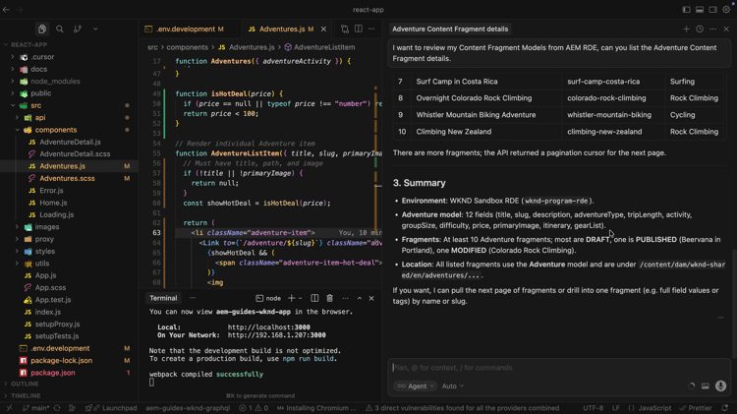Open the Source Control view icon
This screenshot has height=414, width=737.
pyautogui.click(x=78, y=30)
